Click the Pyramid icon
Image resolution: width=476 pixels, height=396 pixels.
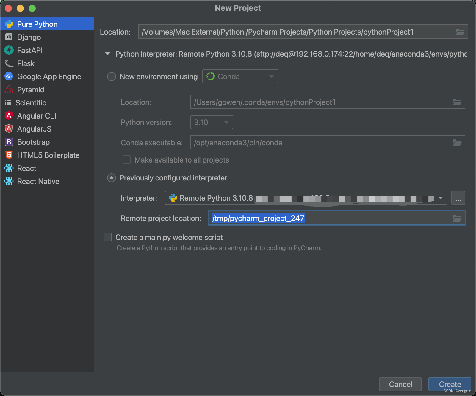tap(9, 89)
